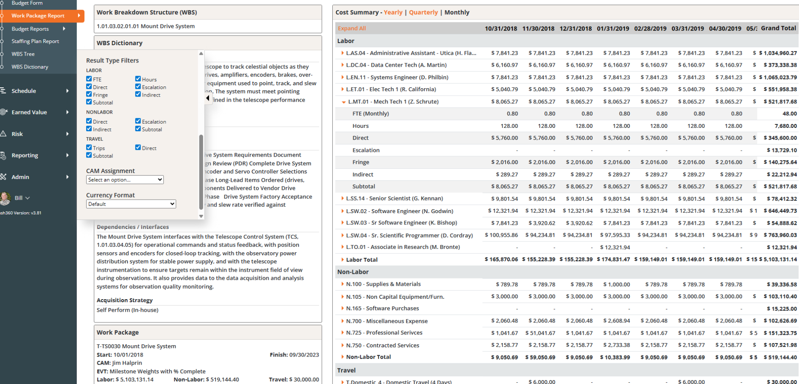Expand the L.SW.03 Sr Software Engineer row

click(x=342, y=223)
